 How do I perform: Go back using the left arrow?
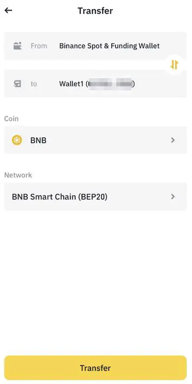pyautogui.click(x=9, y=10)
